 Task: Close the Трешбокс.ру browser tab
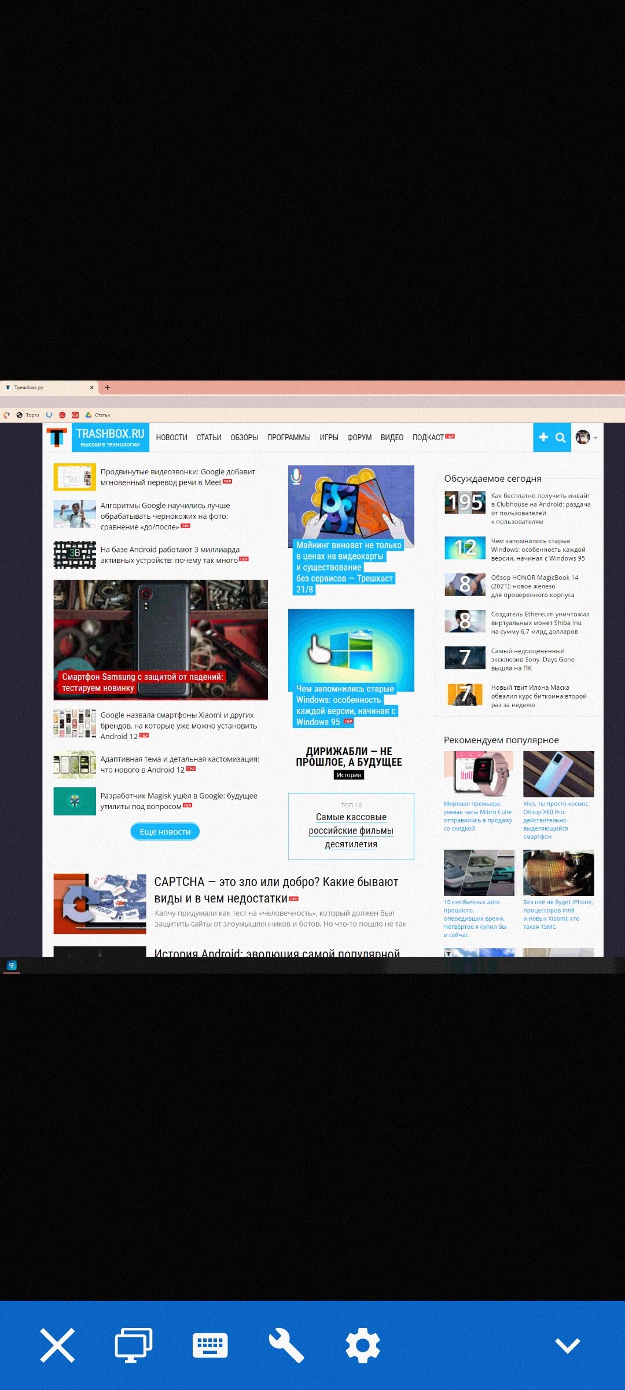pos(91,387)
